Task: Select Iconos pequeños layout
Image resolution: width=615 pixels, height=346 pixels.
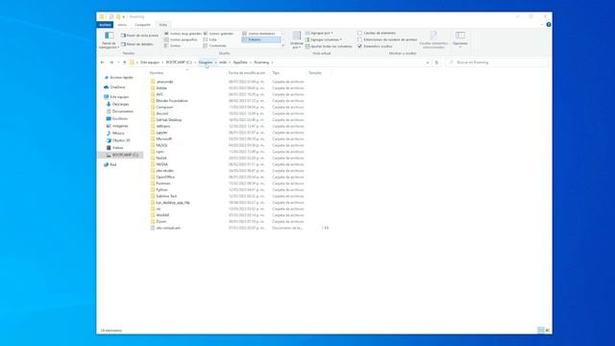Action: [181, 39]
